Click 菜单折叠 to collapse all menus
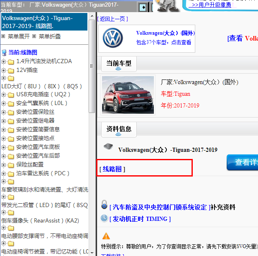Image resolution: width=258 pixels, height=256 pixels. pyautogui.click(x=50, y=36)
